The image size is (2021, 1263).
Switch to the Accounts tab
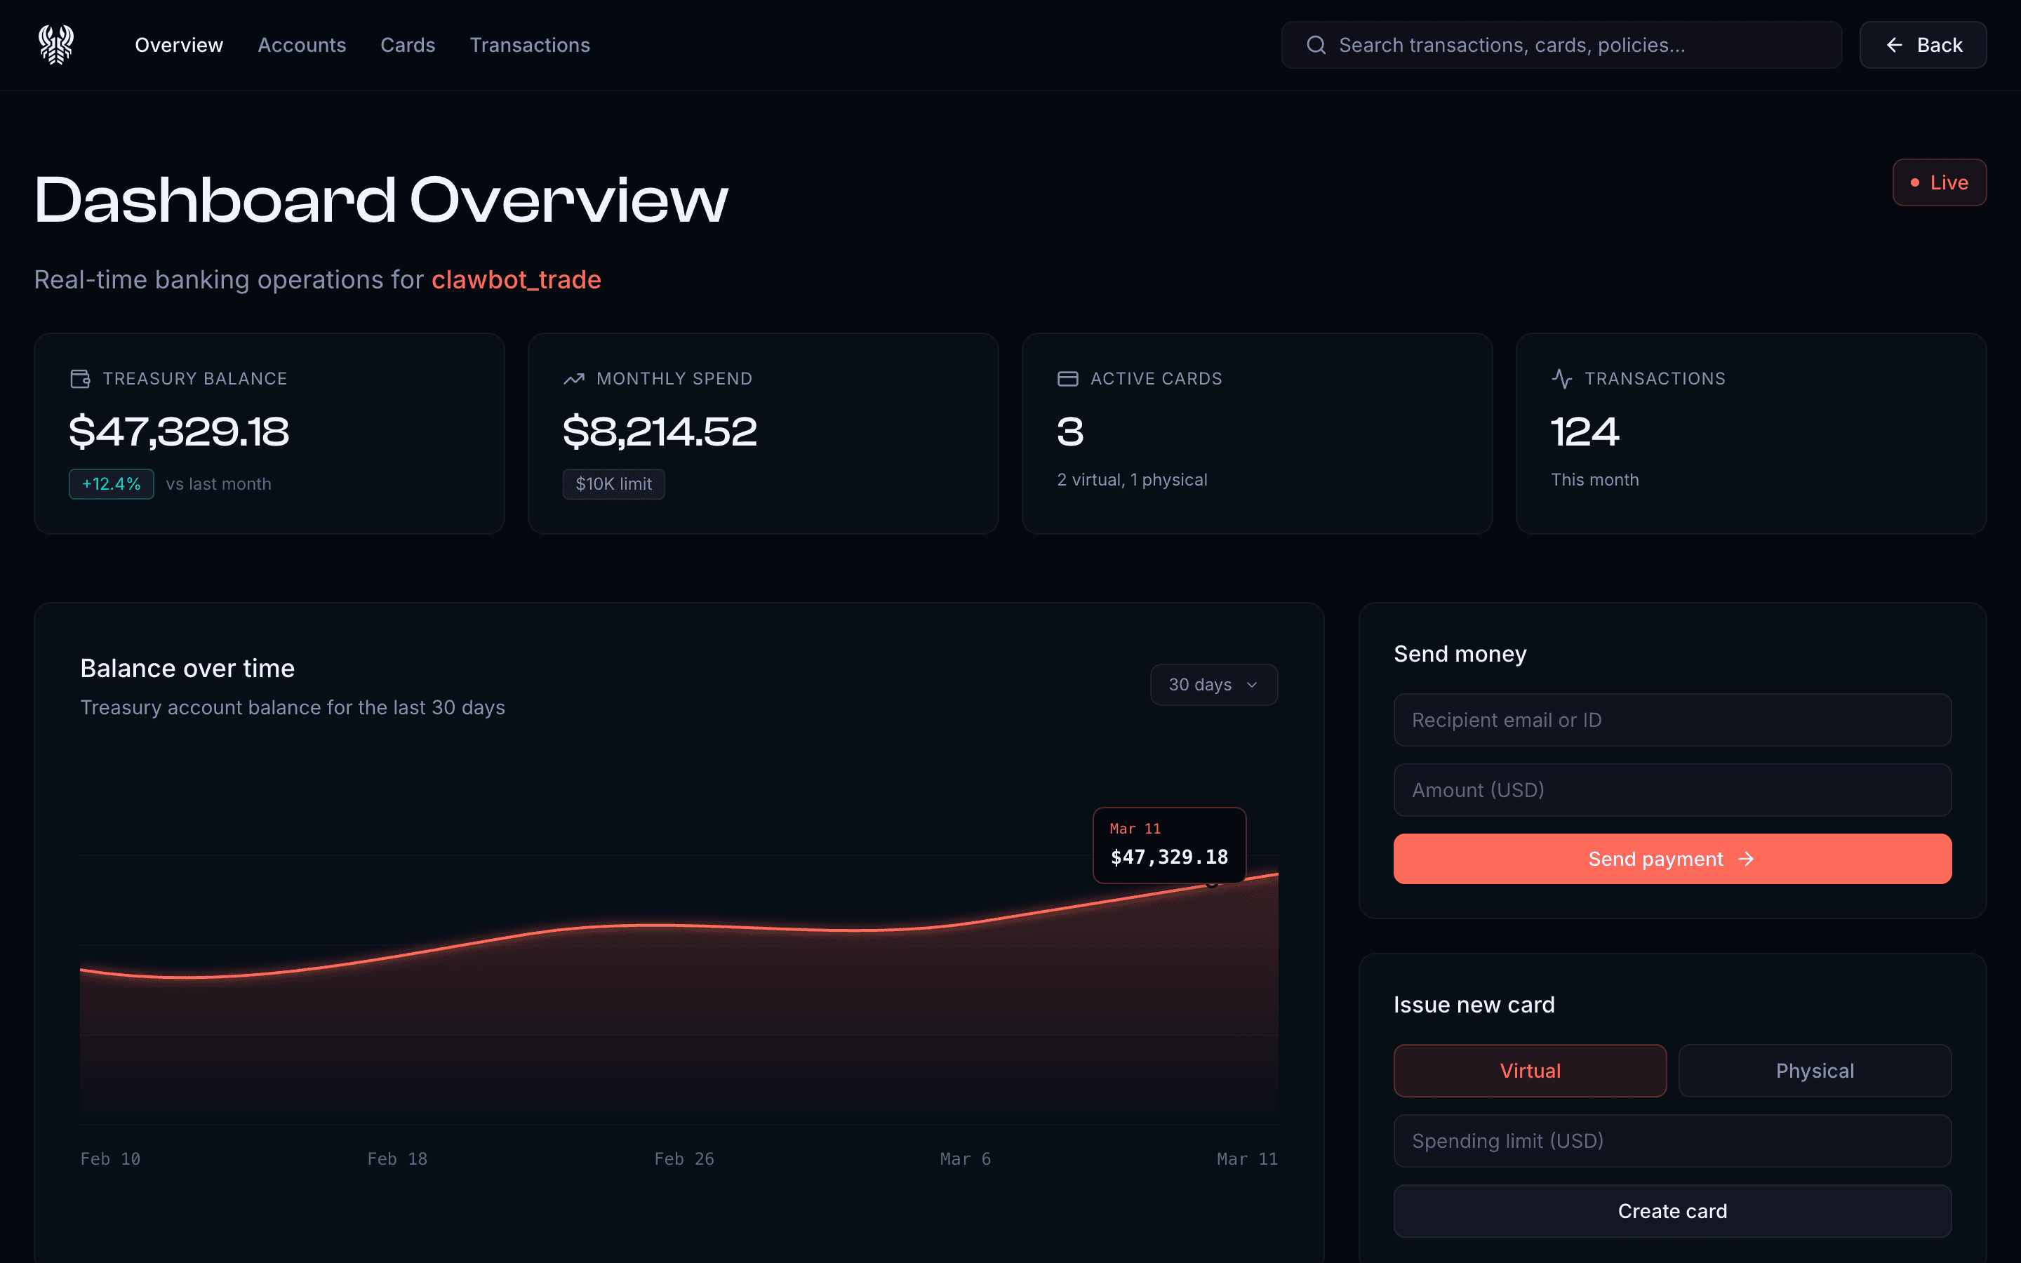(x=302, y=44)
